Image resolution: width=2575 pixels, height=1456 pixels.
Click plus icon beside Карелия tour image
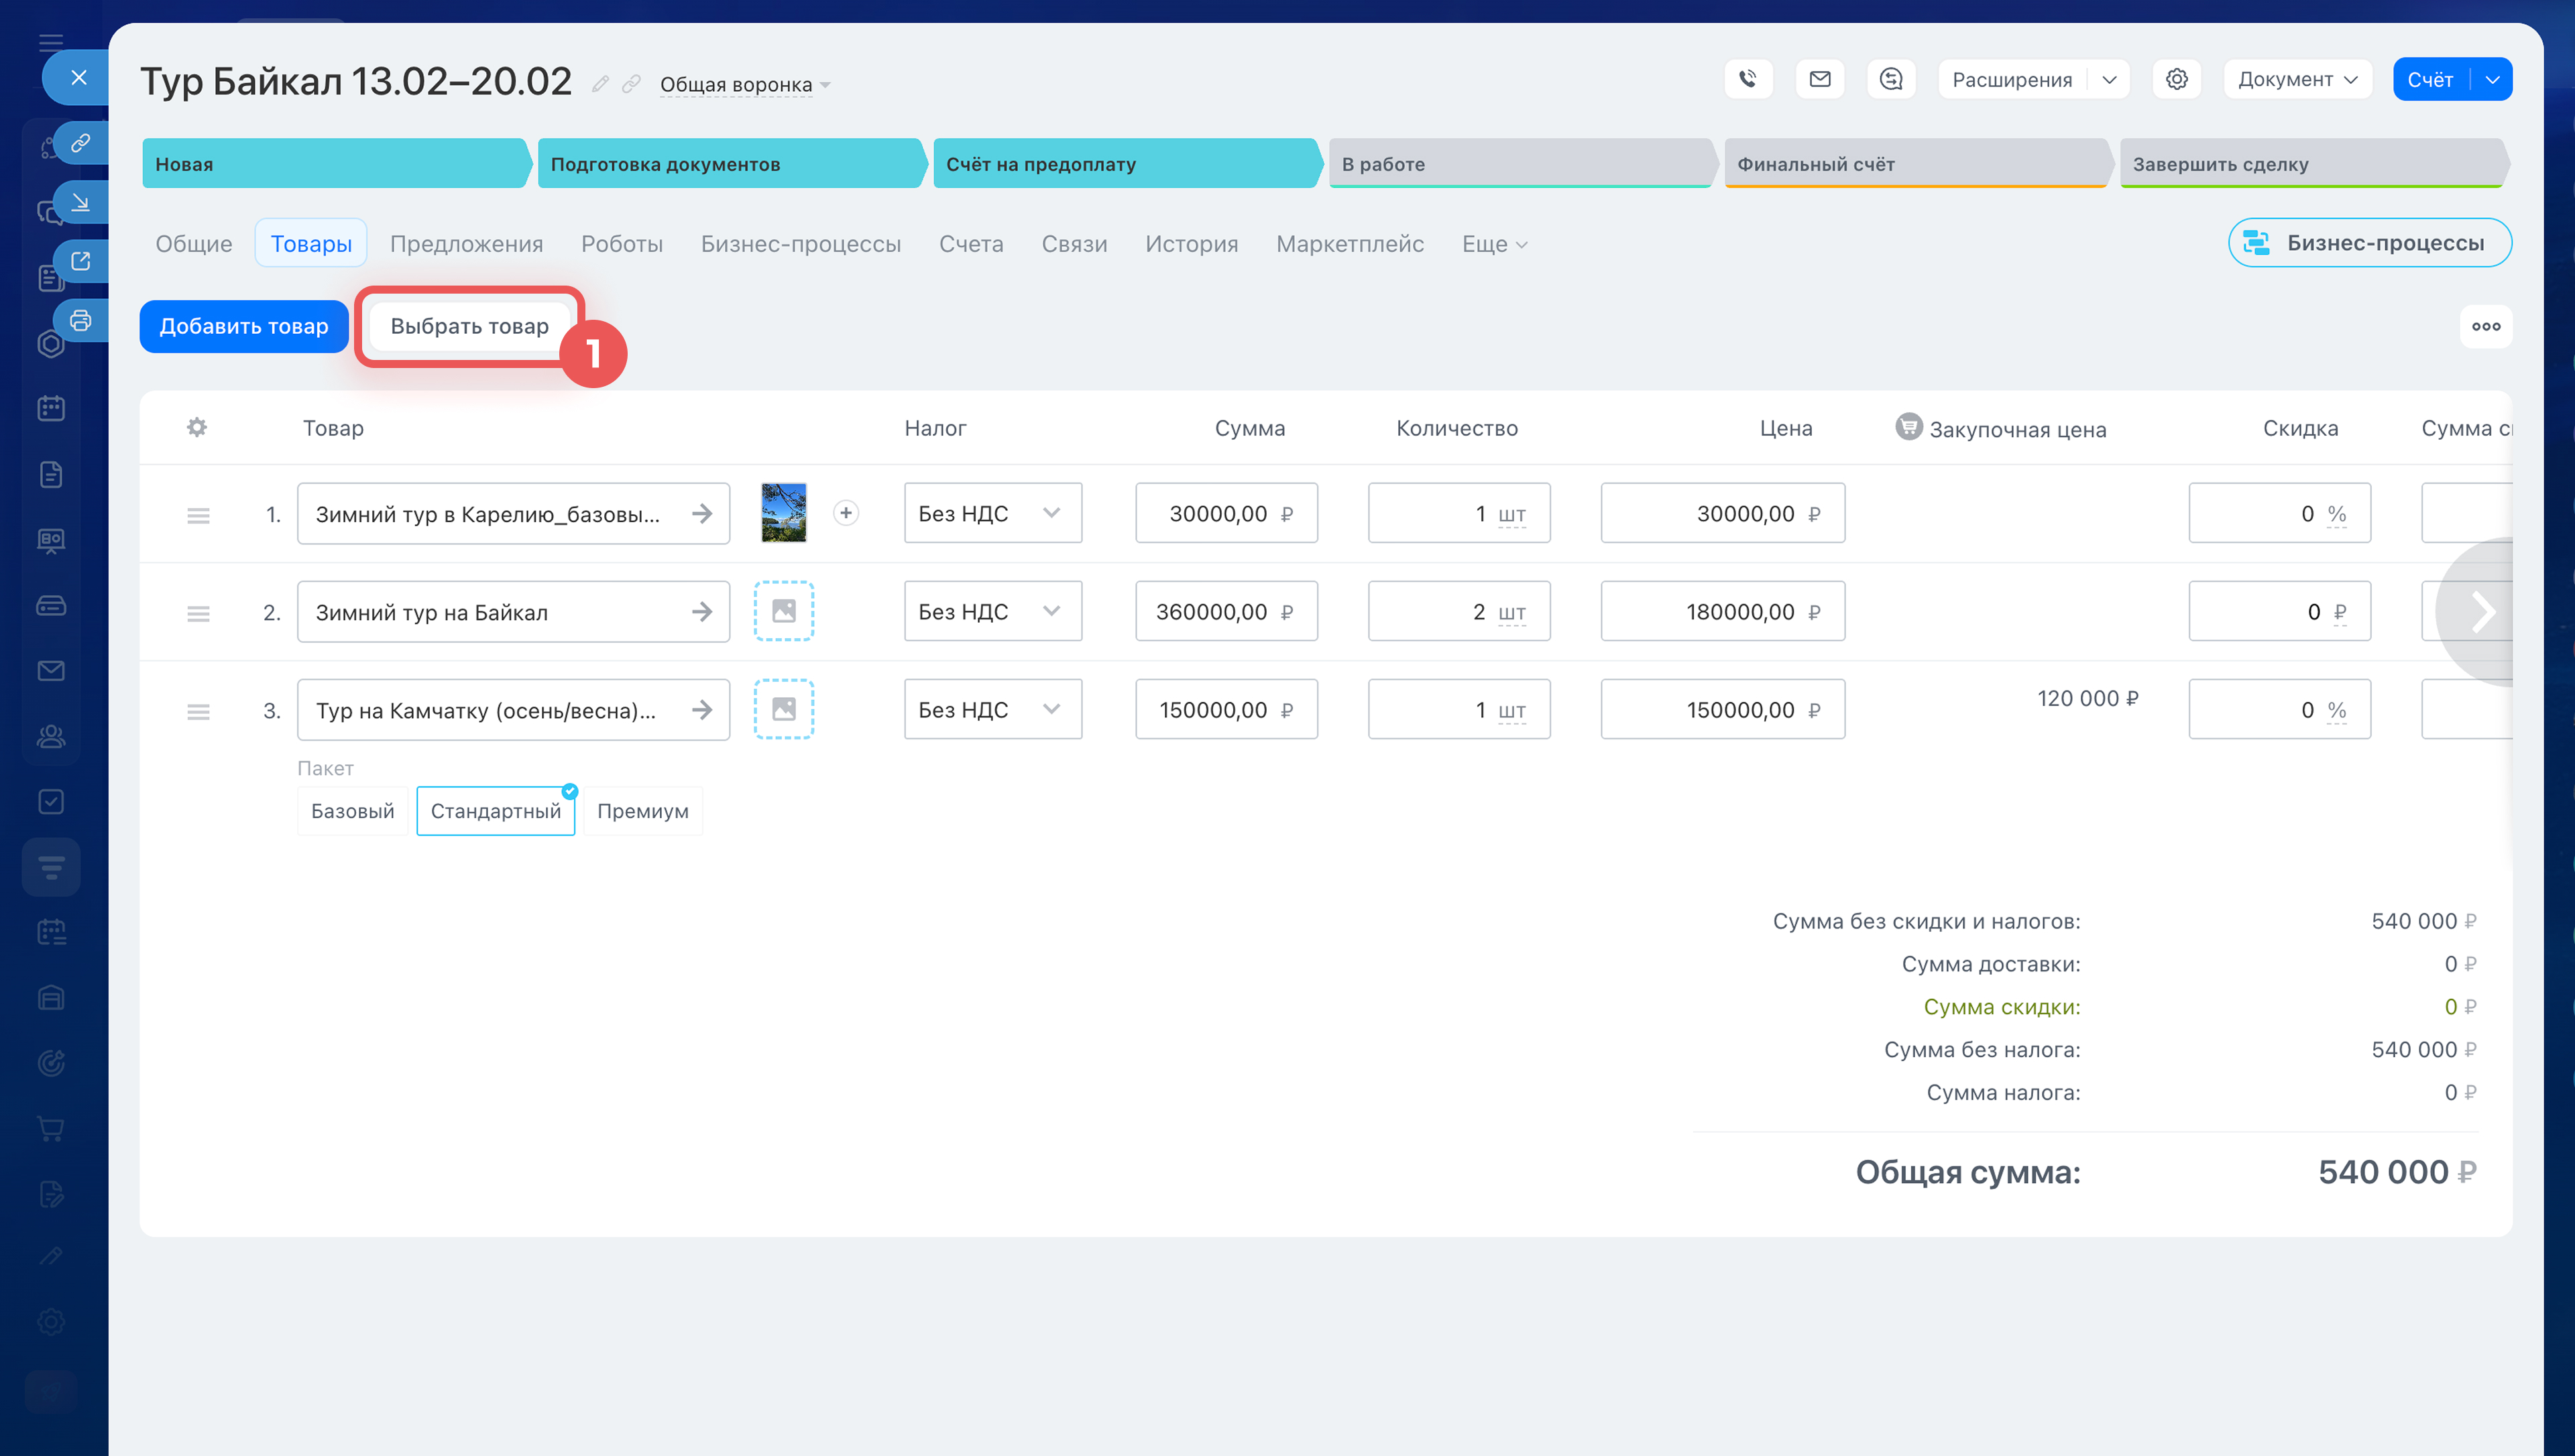[x=846, y=513]
